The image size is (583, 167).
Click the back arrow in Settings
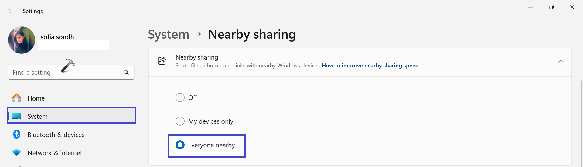click(11, 11)
